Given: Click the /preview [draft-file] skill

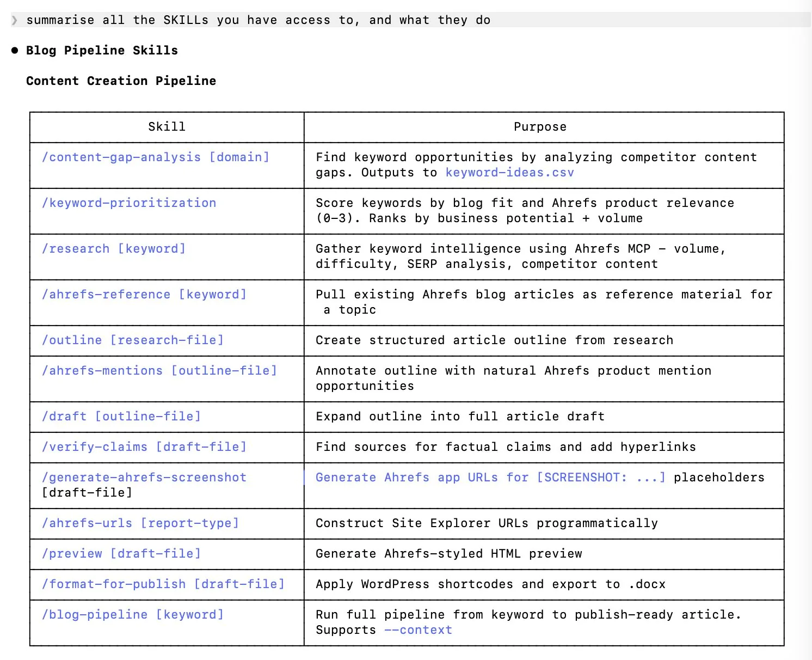Looking at the screenshot, I should [121, 554].
